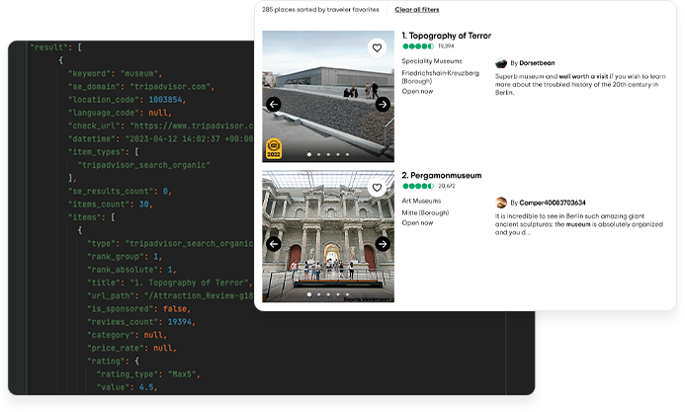The height and width of the screenshot is (412, 685).
Task: Click the Dorsetbean review snippet text
Action: pos(580,84)
